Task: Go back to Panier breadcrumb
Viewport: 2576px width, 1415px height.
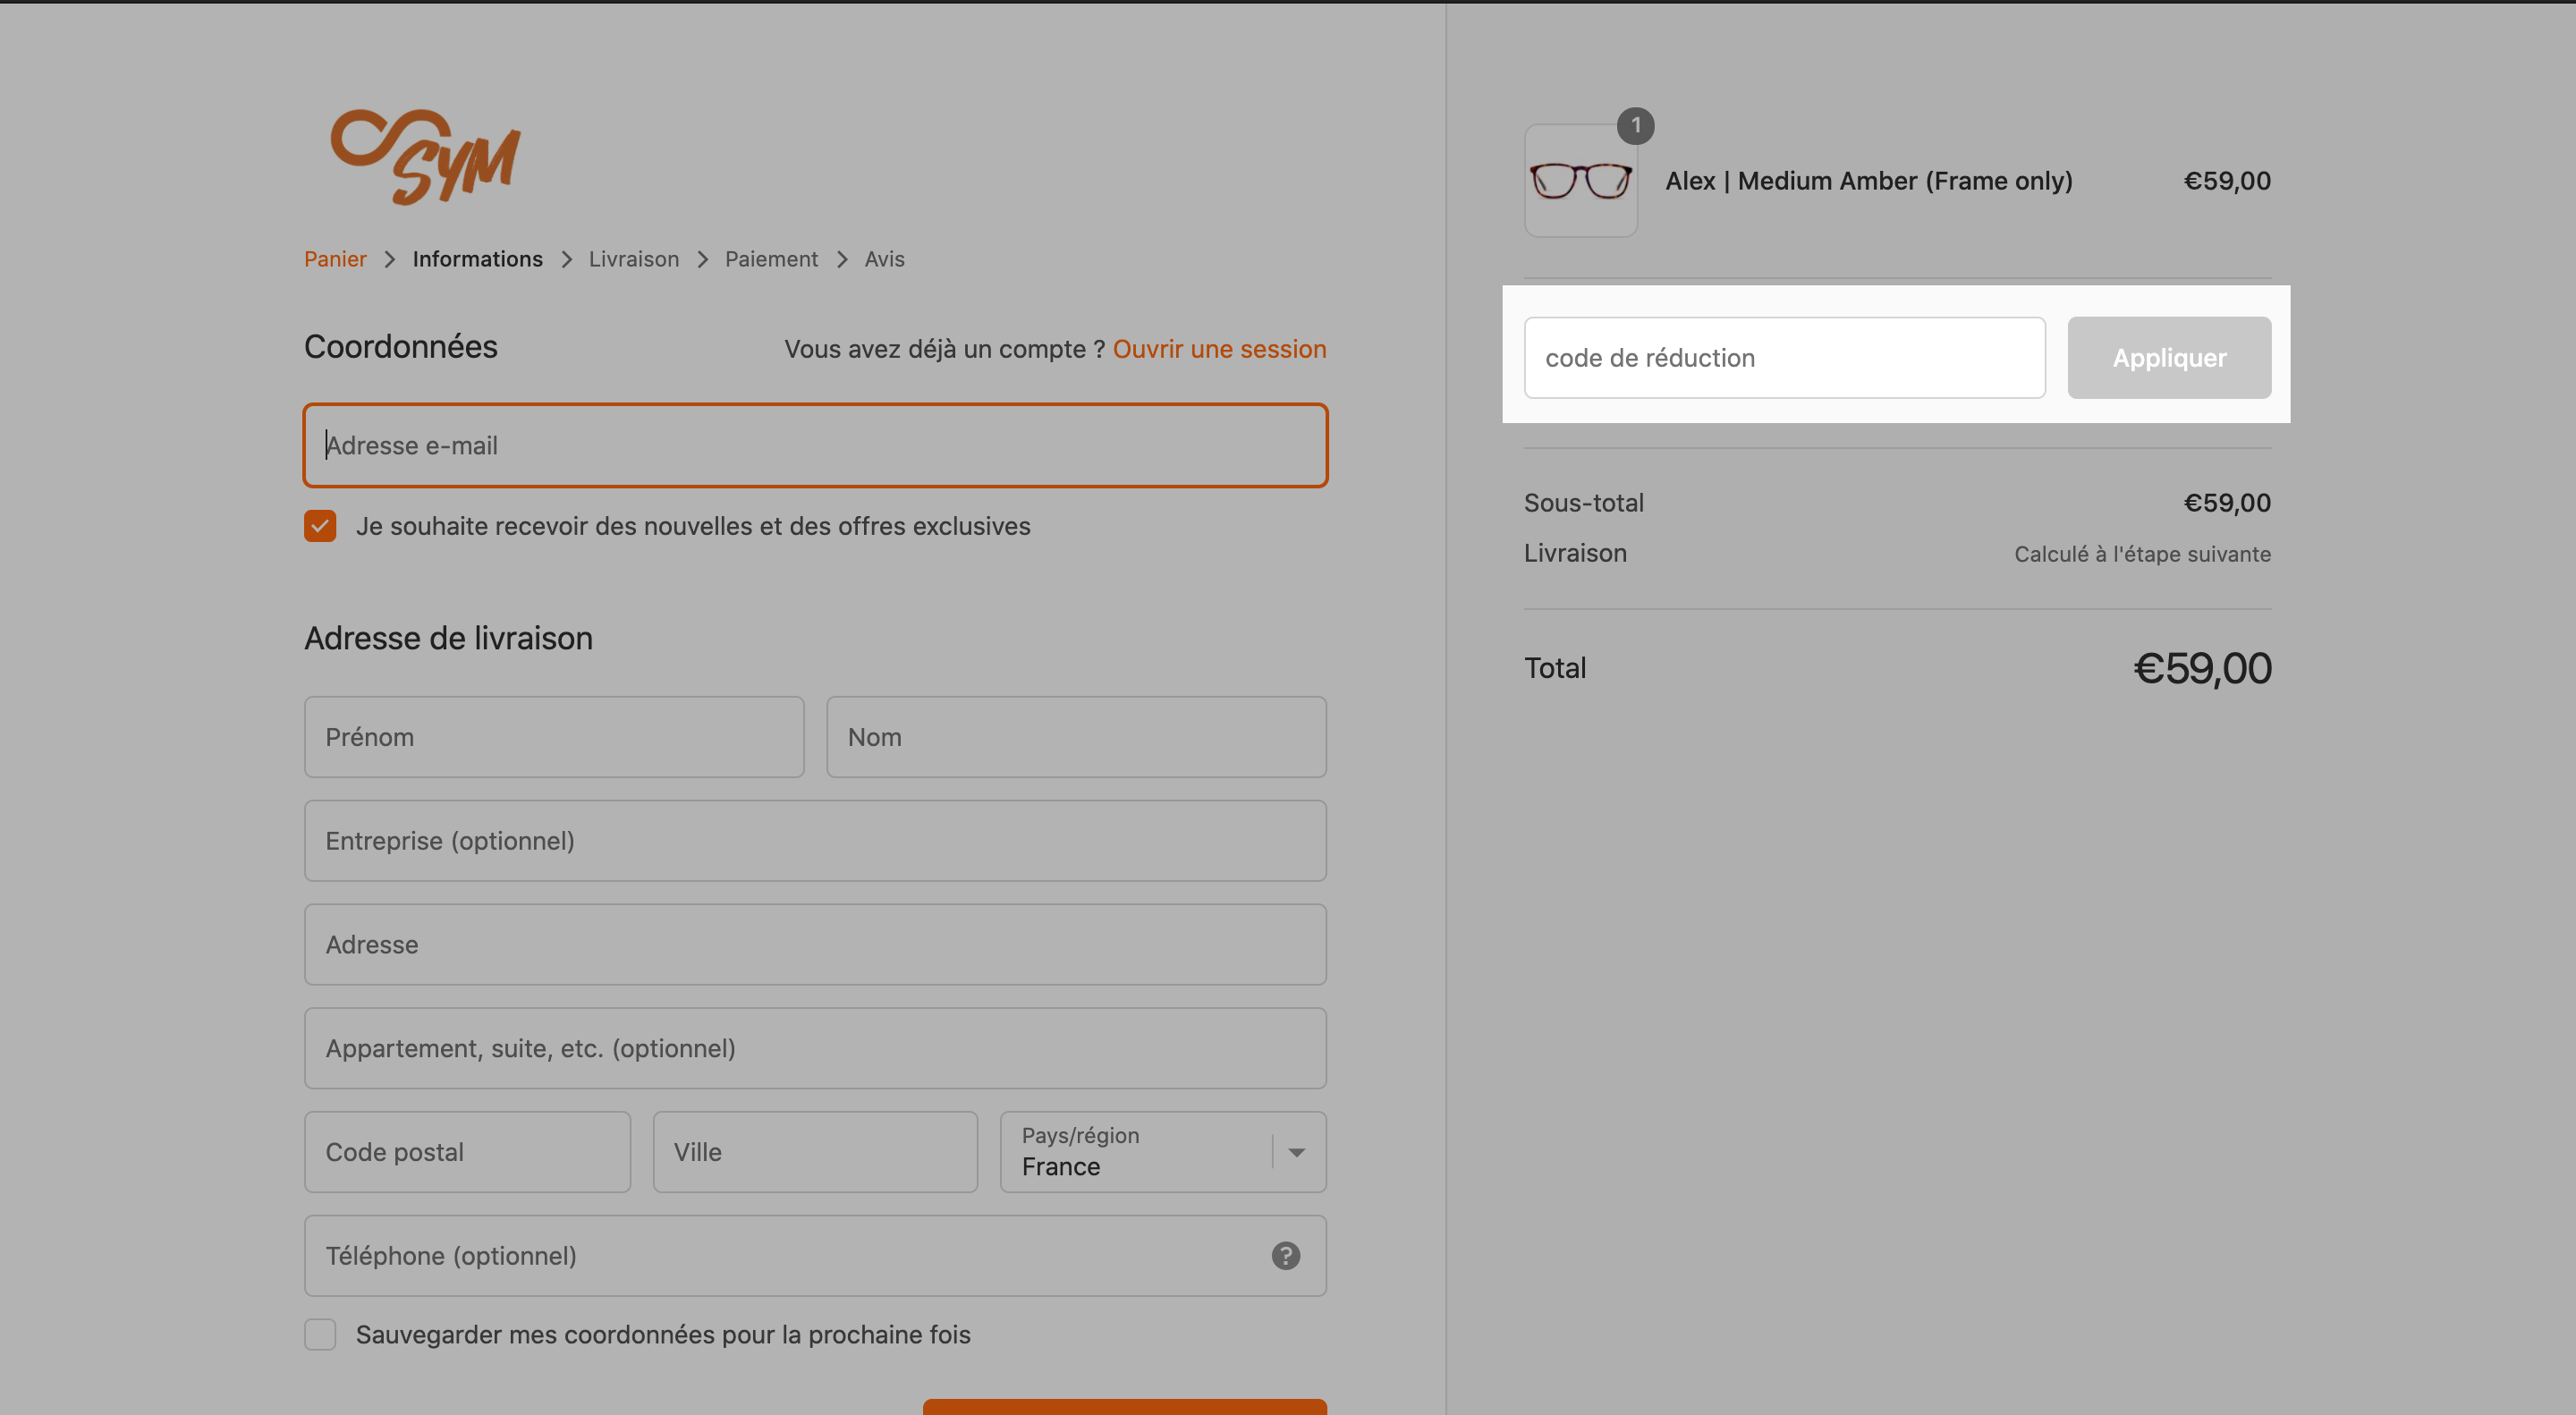Action: [335, 259]
